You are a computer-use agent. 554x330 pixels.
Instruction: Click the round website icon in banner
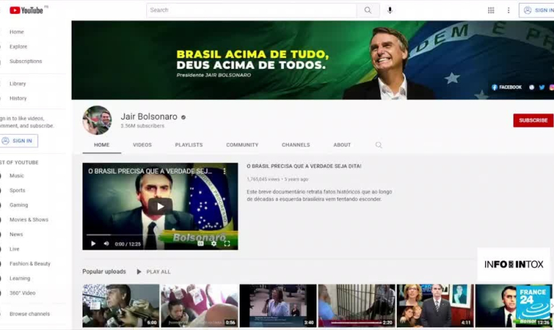532,87
